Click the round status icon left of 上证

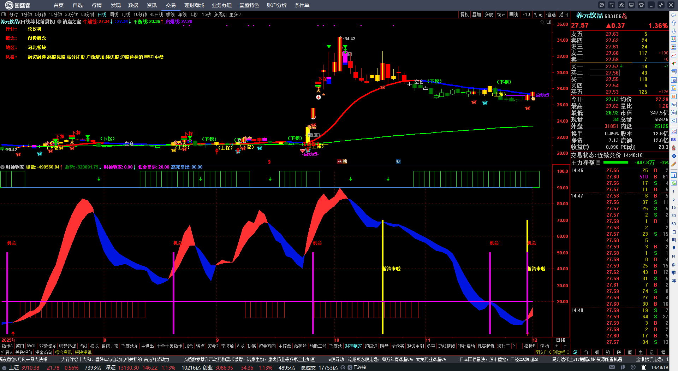pos(4,368)
